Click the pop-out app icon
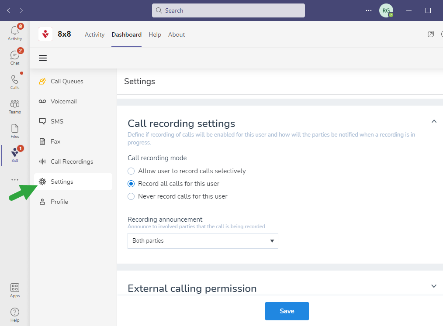 coord(431,34)
